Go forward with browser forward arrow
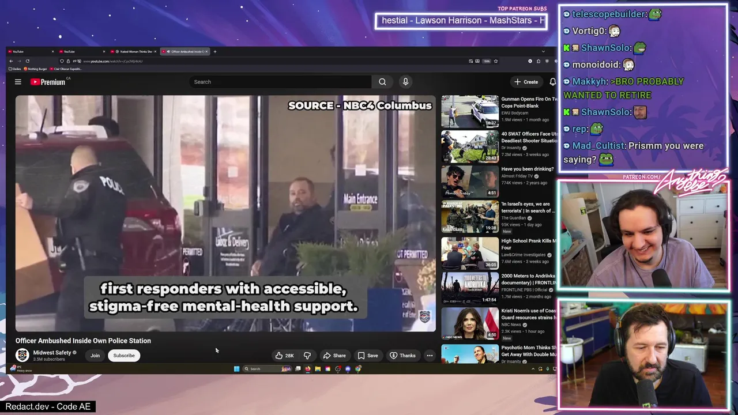738x415 pixels. 20,61
